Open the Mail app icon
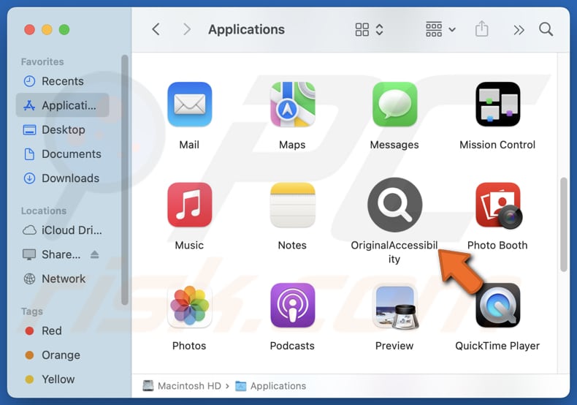Viewport: 577px width, 405px height. pyautogui.click(x=189, y=105)
